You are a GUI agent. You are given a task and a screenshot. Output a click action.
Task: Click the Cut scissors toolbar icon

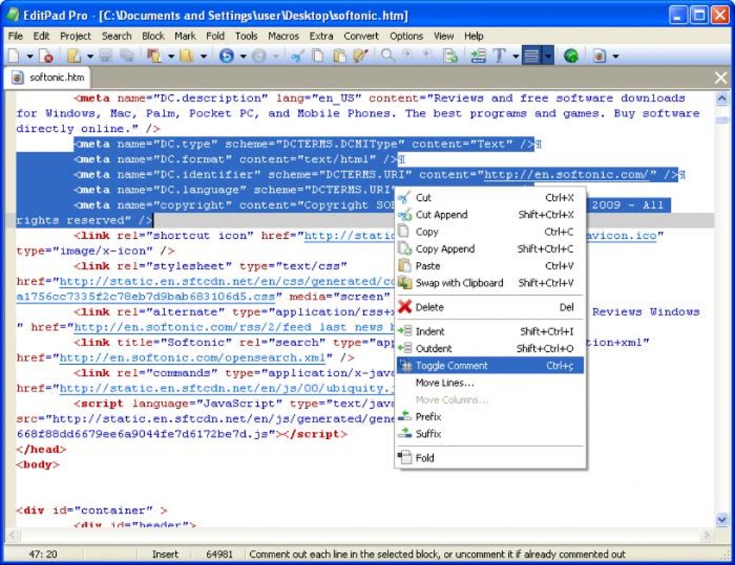tap(296, 56)
